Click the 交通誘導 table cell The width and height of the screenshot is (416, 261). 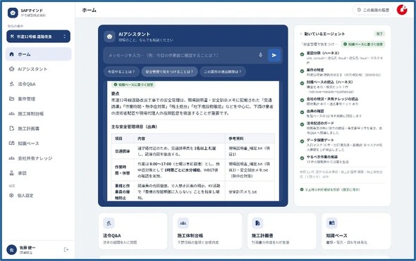pos(122,151)
